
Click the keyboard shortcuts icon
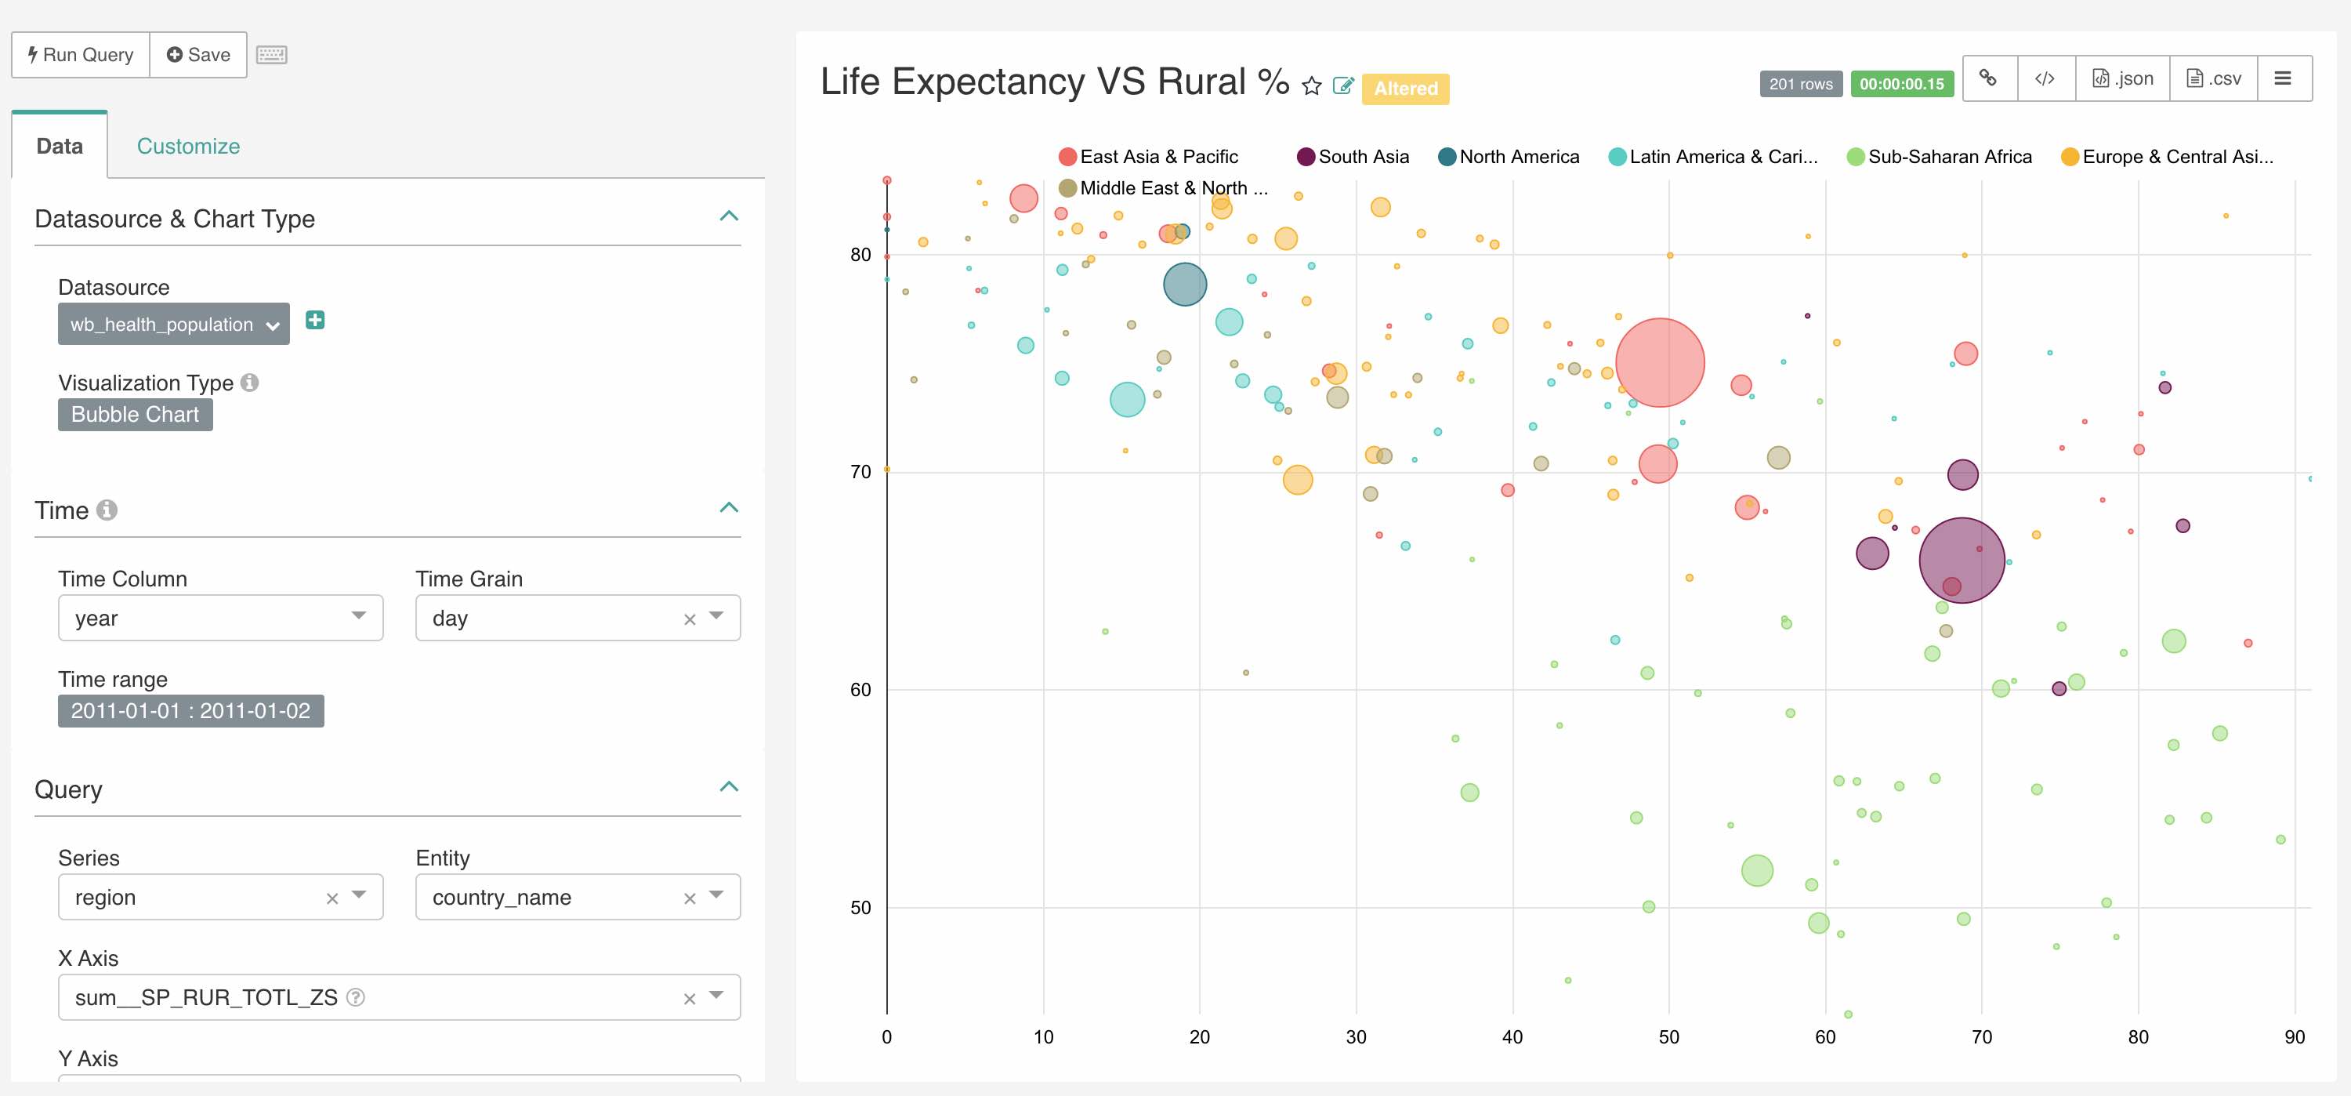coord(271,55)
